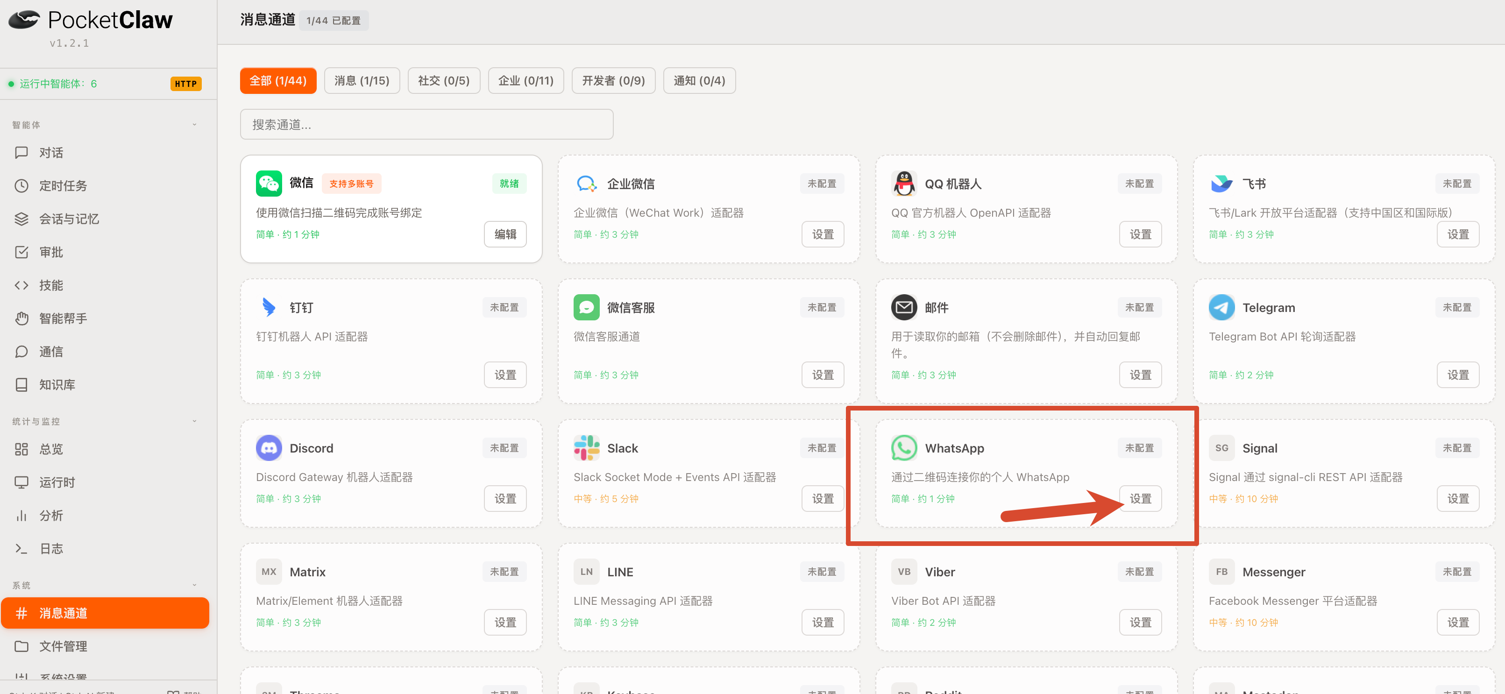The height and width of the screenshot is (694, 1505).
Task: Click the LINE LN badge icon
Action: click(x=586, y=572)
